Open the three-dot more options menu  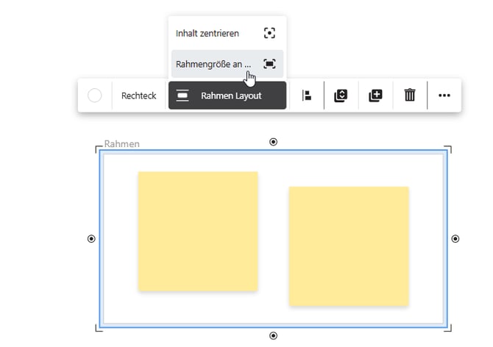point(444,96)
